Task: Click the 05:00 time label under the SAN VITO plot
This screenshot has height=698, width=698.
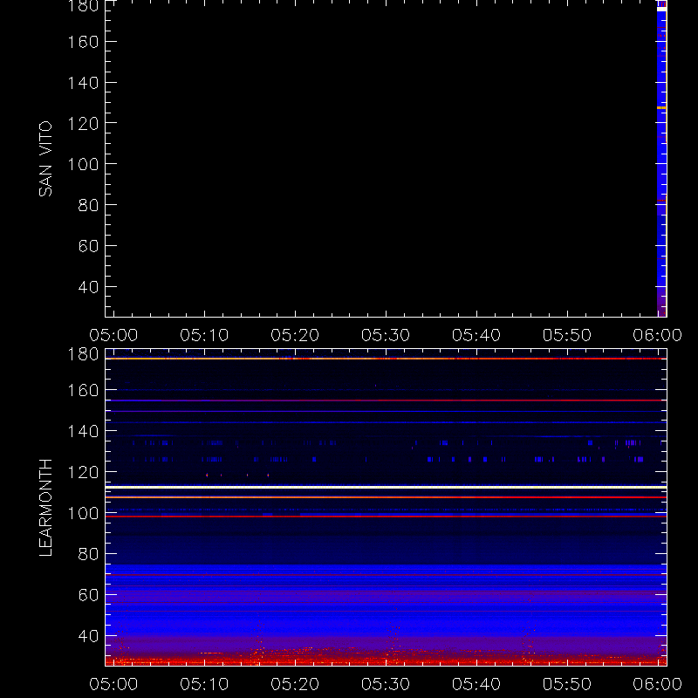Action: pos(113,335)
